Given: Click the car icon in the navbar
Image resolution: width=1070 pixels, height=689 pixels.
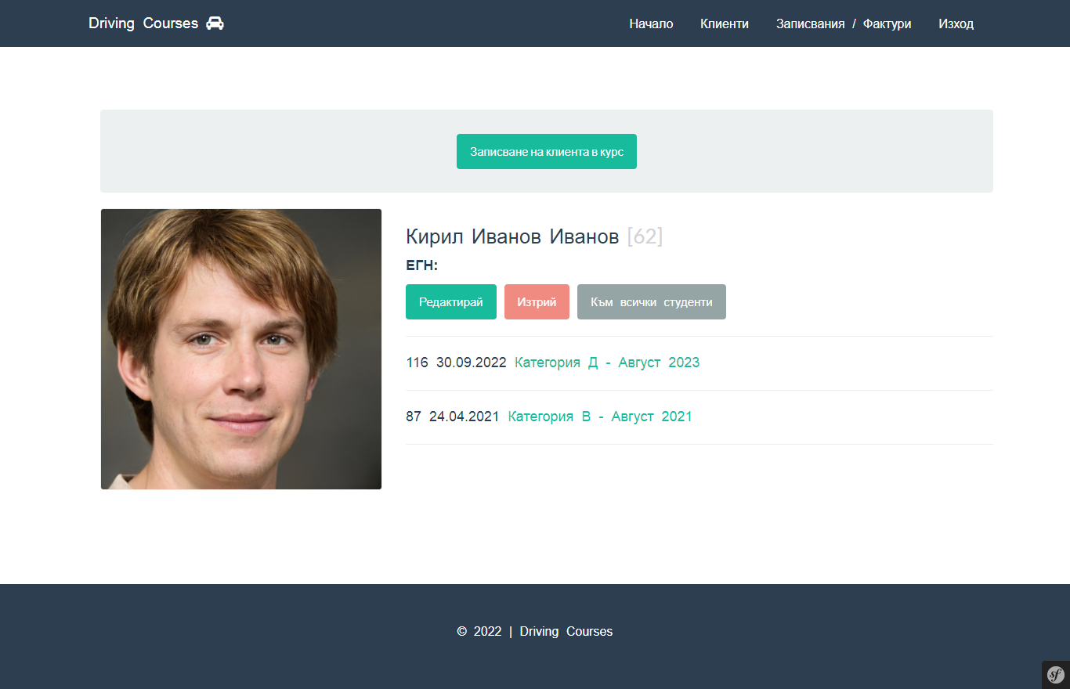Looking at the screenshot, I should 215,23.
